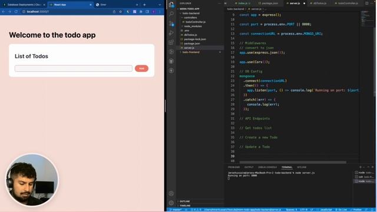Screen dimensions: 377x212
Task: Switch to the Debug Console panel tab
Action: coord(267,167)
